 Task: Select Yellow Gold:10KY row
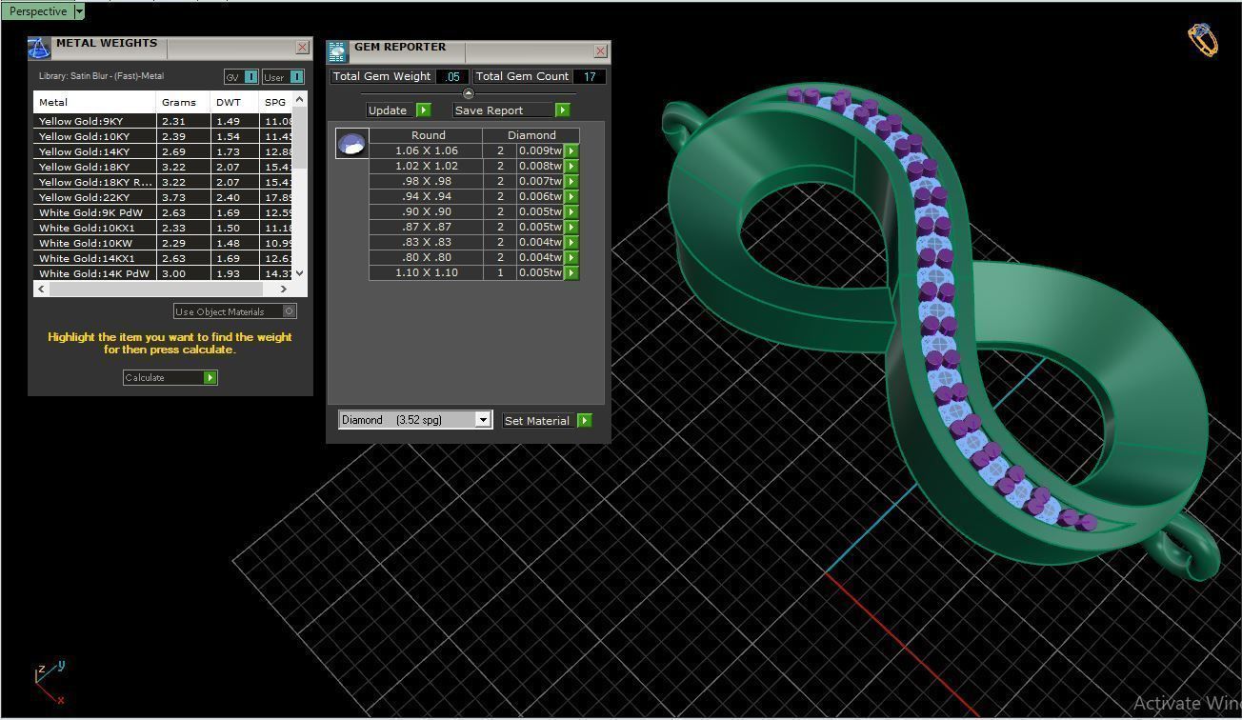pyautogui.click(x=163, y=136)
